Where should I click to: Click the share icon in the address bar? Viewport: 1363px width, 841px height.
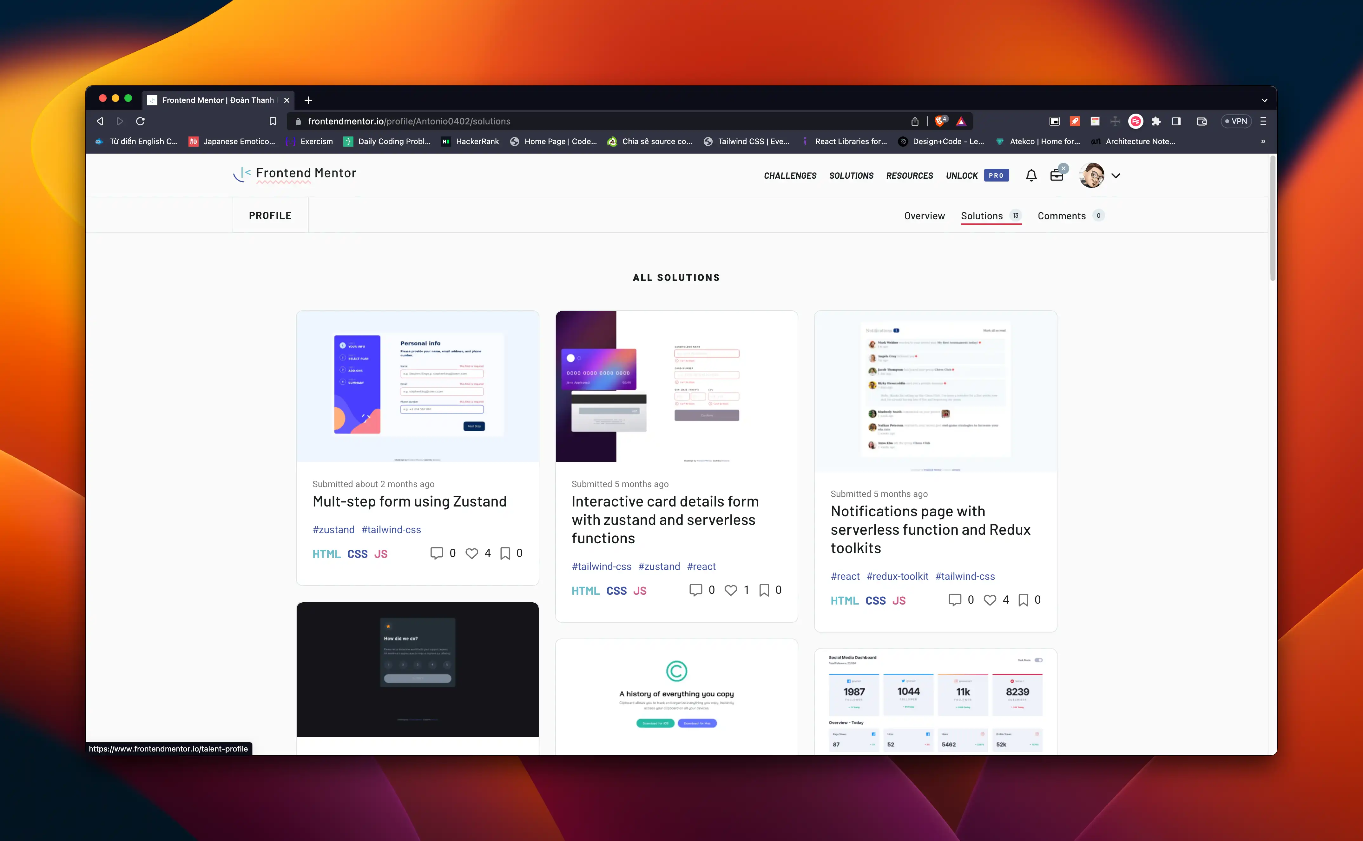(x=915, y=121)
